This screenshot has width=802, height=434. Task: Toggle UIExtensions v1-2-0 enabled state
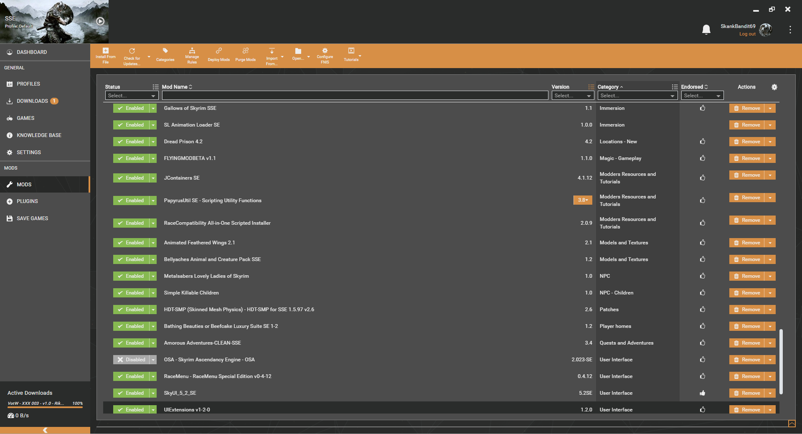(x=131, y=410)
